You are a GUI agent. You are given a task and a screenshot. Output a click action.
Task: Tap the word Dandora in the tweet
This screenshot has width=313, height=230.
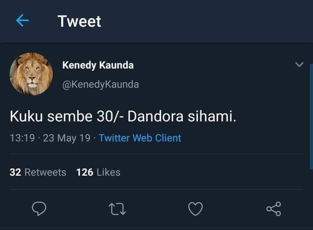tap(155, 116)
